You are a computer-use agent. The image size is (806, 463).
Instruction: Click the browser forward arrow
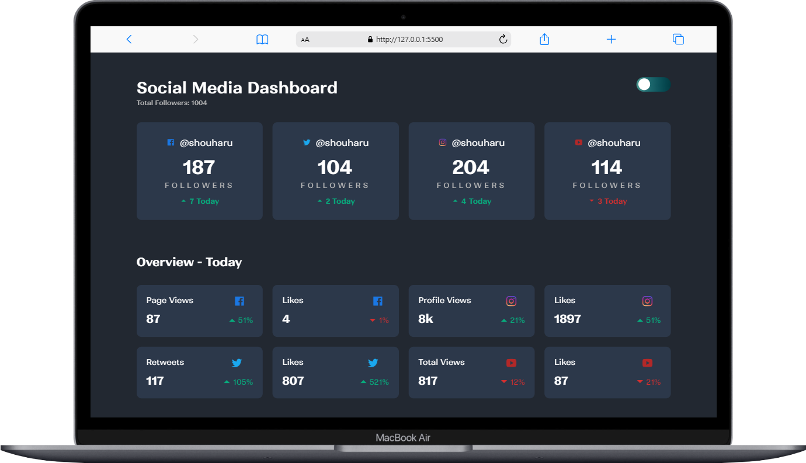tap(196, 39)
